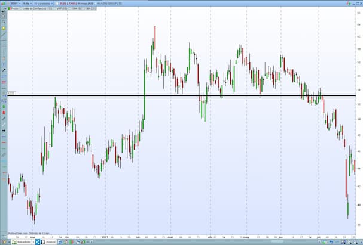The height and width of the screenshot is (245, 363).
Task: Select the ruler measurement tool
Action: [4, 154]
